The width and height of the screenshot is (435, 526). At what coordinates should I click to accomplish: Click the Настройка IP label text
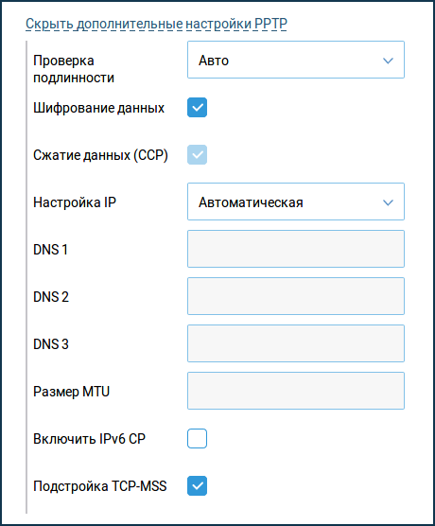(x=75, y=202)
